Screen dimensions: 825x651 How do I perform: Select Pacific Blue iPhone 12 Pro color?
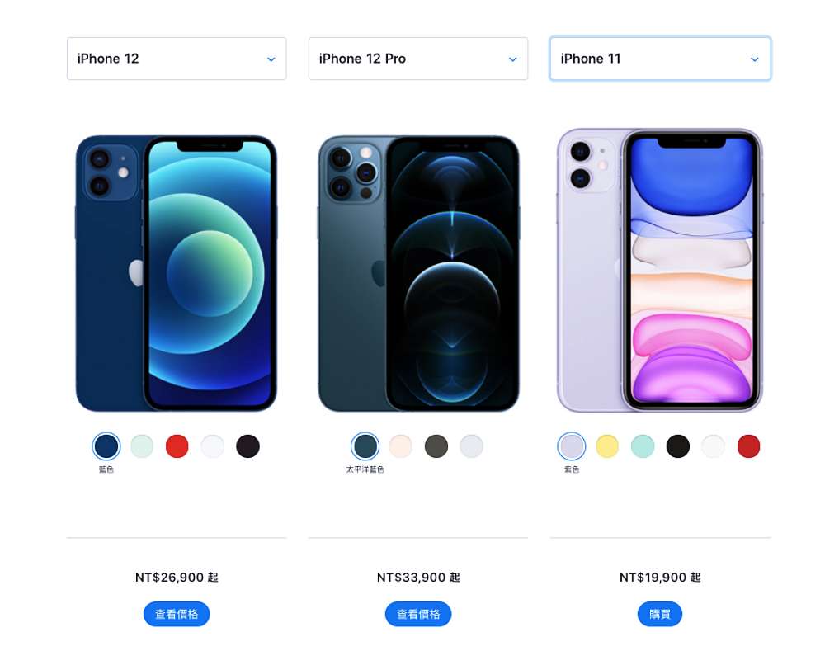[x=365, y=446]
